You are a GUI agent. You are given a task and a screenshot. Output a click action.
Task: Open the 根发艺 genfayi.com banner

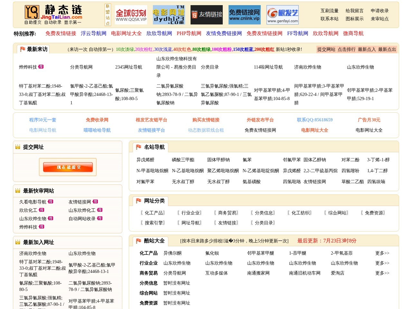tap(283, 15)
